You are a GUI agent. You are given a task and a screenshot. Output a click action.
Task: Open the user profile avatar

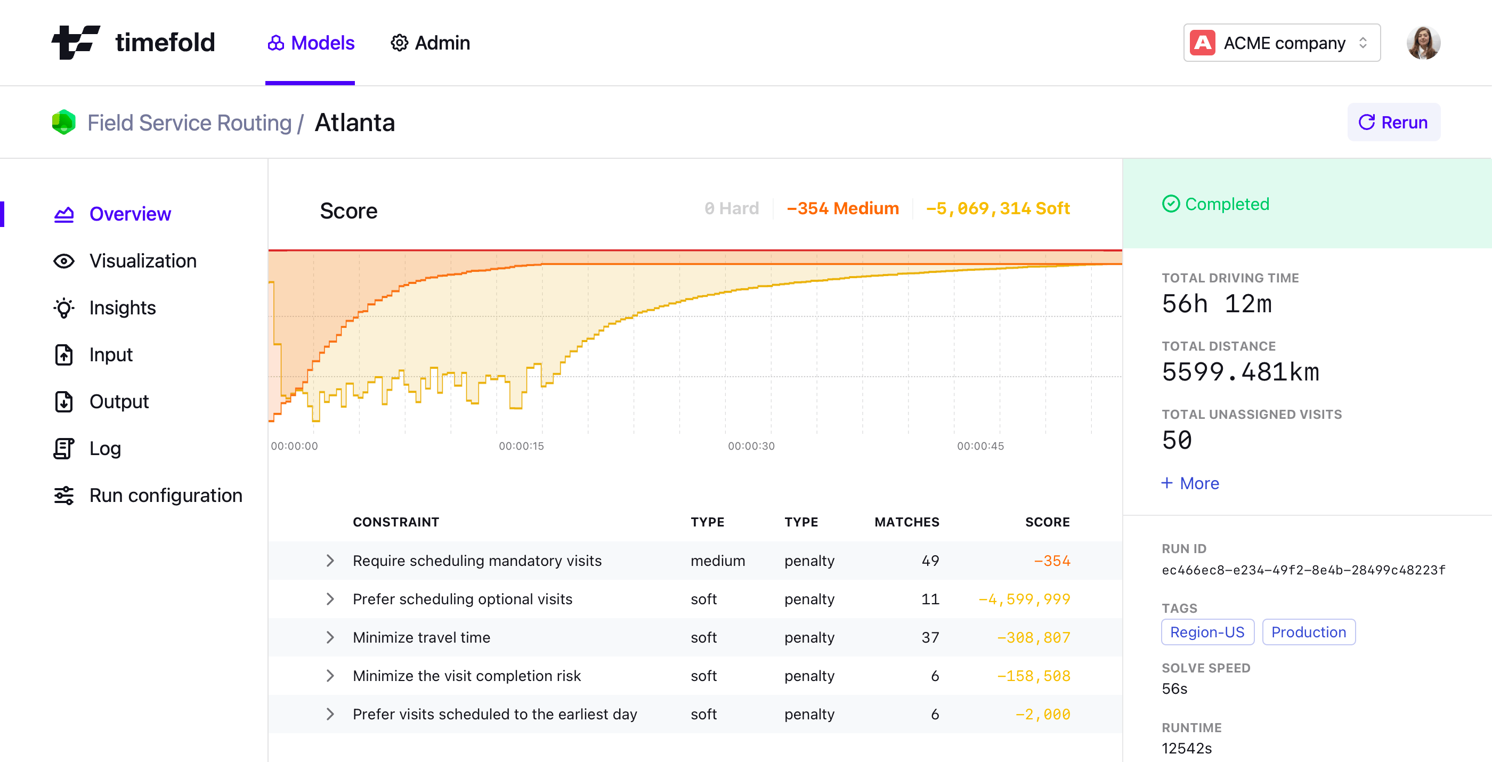pyautogui.click(x=1423, y=43)
